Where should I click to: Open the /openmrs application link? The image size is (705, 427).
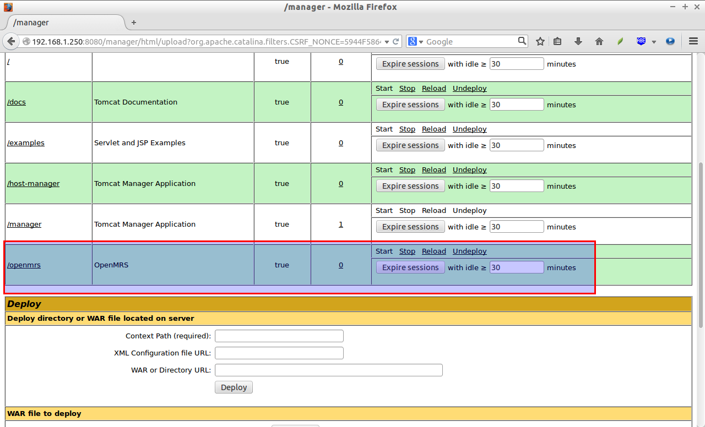pos(24,265)
